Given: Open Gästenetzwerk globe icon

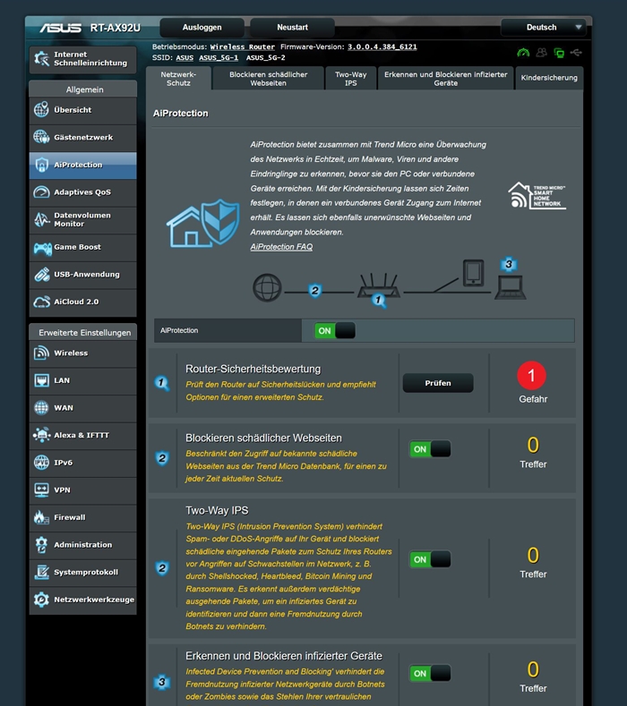Looking at the screenshot, I should coord(41,137).
